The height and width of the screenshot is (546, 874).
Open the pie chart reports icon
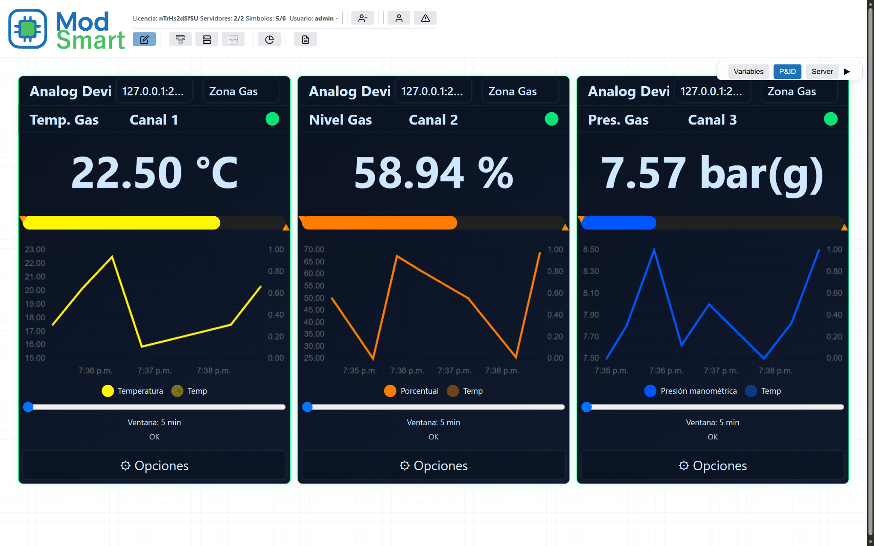(269, 40)
